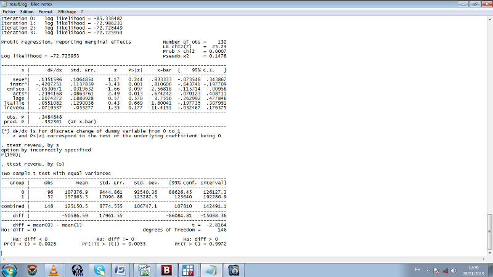
Task: Open the Edition menu
Action: [x=26, y=12]
